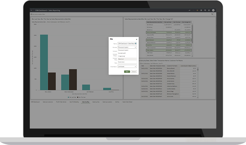Image resolution: width=246 pixels, height=145 pixels.
Task: Switch to Sales by Customer tab
Action: pyautogui.click(x=48, y=102)
